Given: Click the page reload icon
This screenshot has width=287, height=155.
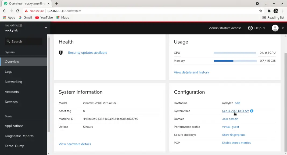Looking at the screenshot, I should 18,11.
